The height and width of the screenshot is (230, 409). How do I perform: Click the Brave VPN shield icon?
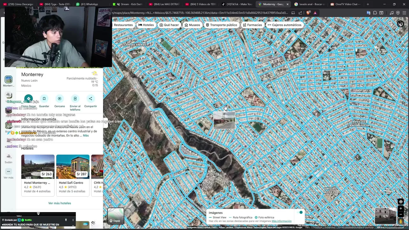(x=398, y=13)
